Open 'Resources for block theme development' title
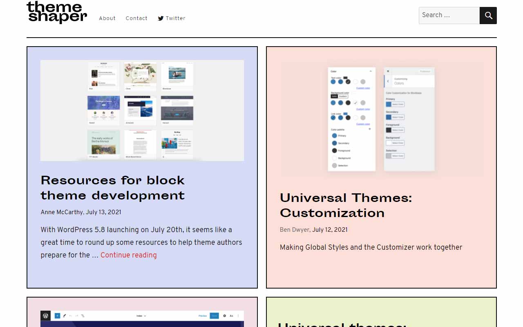 click(113, 188)
